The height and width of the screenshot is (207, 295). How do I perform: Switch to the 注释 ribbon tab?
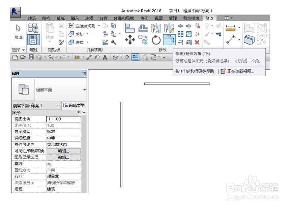point(89,18)
